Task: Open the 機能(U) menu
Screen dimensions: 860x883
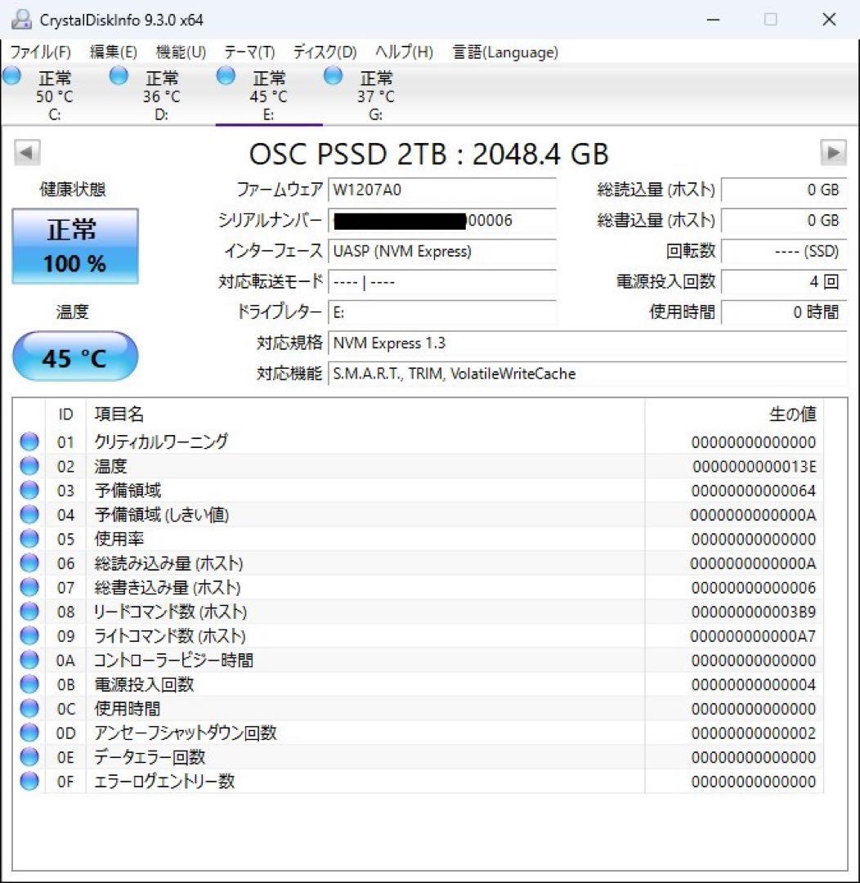Action: click(181, 52)
